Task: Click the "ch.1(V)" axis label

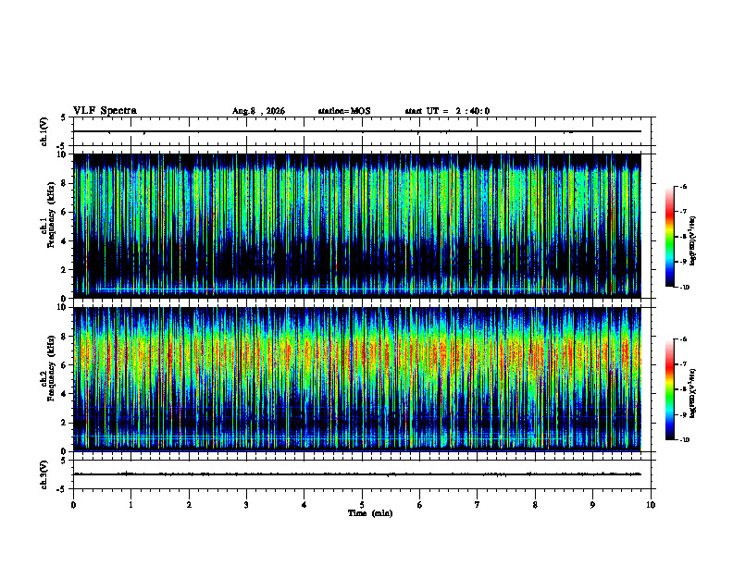Action: [44, 131]
